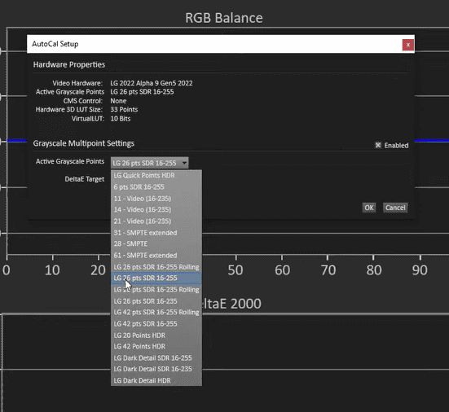Click the CMS Control None value
This screenshot has height=412, width=449.
tap(118, 101)
